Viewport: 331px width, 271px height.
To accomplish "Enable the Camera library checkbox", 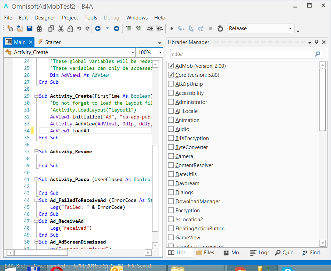I will tap(171, 156).
